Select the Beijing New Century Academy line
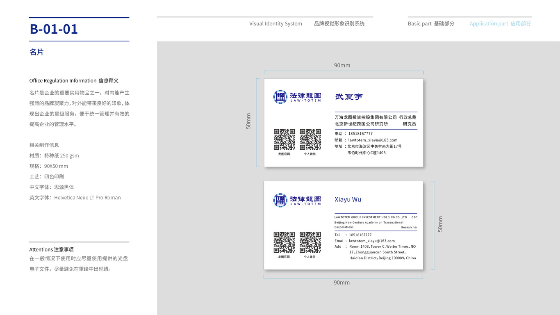The width and height of the screenshot is (560, 315). [369, 223]
